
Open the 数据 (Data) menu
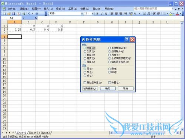(85, 9)
